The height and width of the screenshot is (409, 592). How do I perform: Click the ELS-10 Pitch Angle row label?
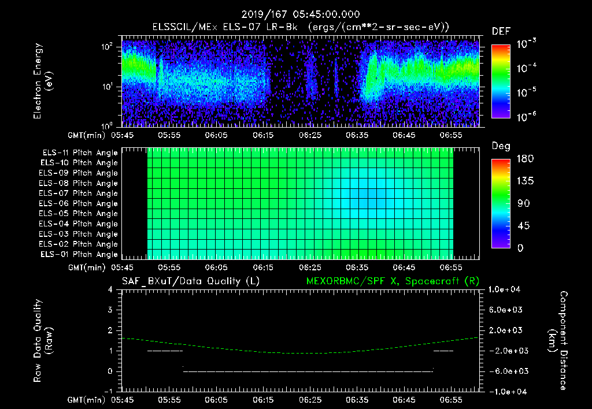click(79, 163)
